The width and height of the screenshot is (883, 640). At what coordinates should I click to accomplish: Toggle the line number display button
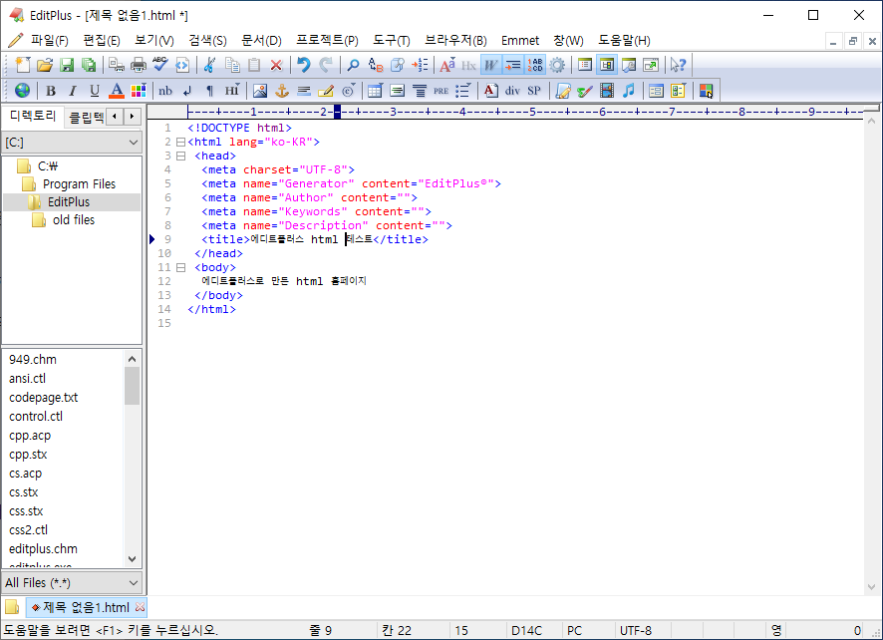[535, 65]
